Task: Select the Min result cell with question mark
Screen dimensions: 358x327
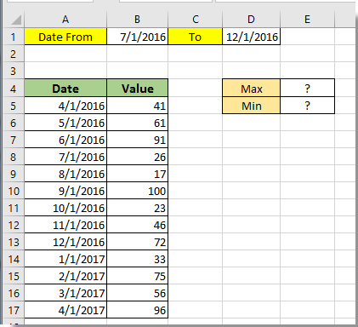Action: (307, 106)
